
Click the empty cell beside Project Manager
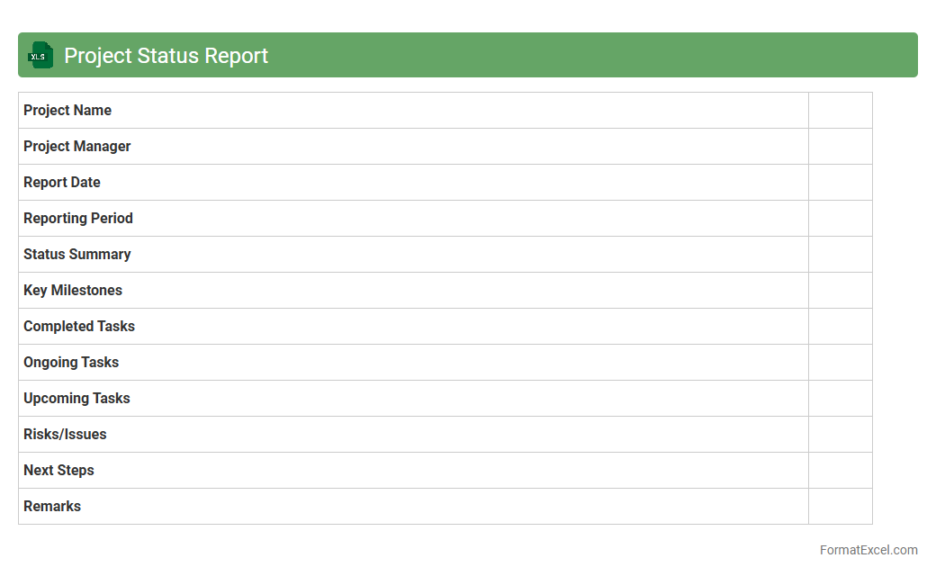click(840, 147)
